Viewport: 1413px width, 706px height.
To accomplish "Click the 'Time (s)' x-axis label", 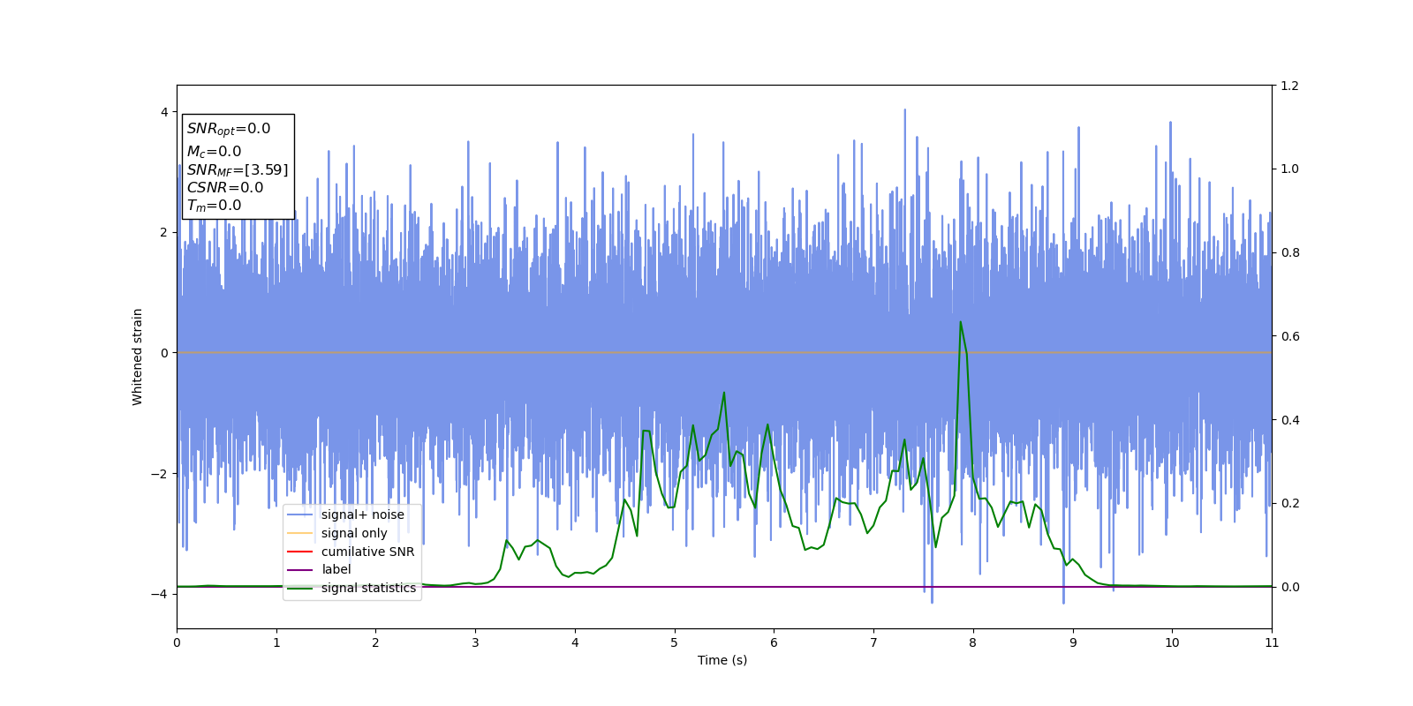I will click(x=722, y=660).
